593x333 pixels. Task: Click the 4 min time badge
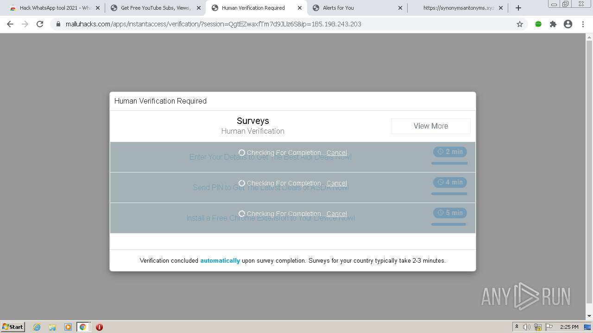tap(450, 182)
